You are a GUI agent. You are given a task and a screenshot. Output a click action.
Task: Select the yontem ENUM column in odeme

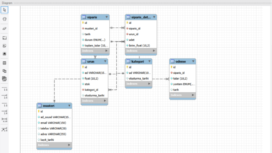(x=182, y=84)
